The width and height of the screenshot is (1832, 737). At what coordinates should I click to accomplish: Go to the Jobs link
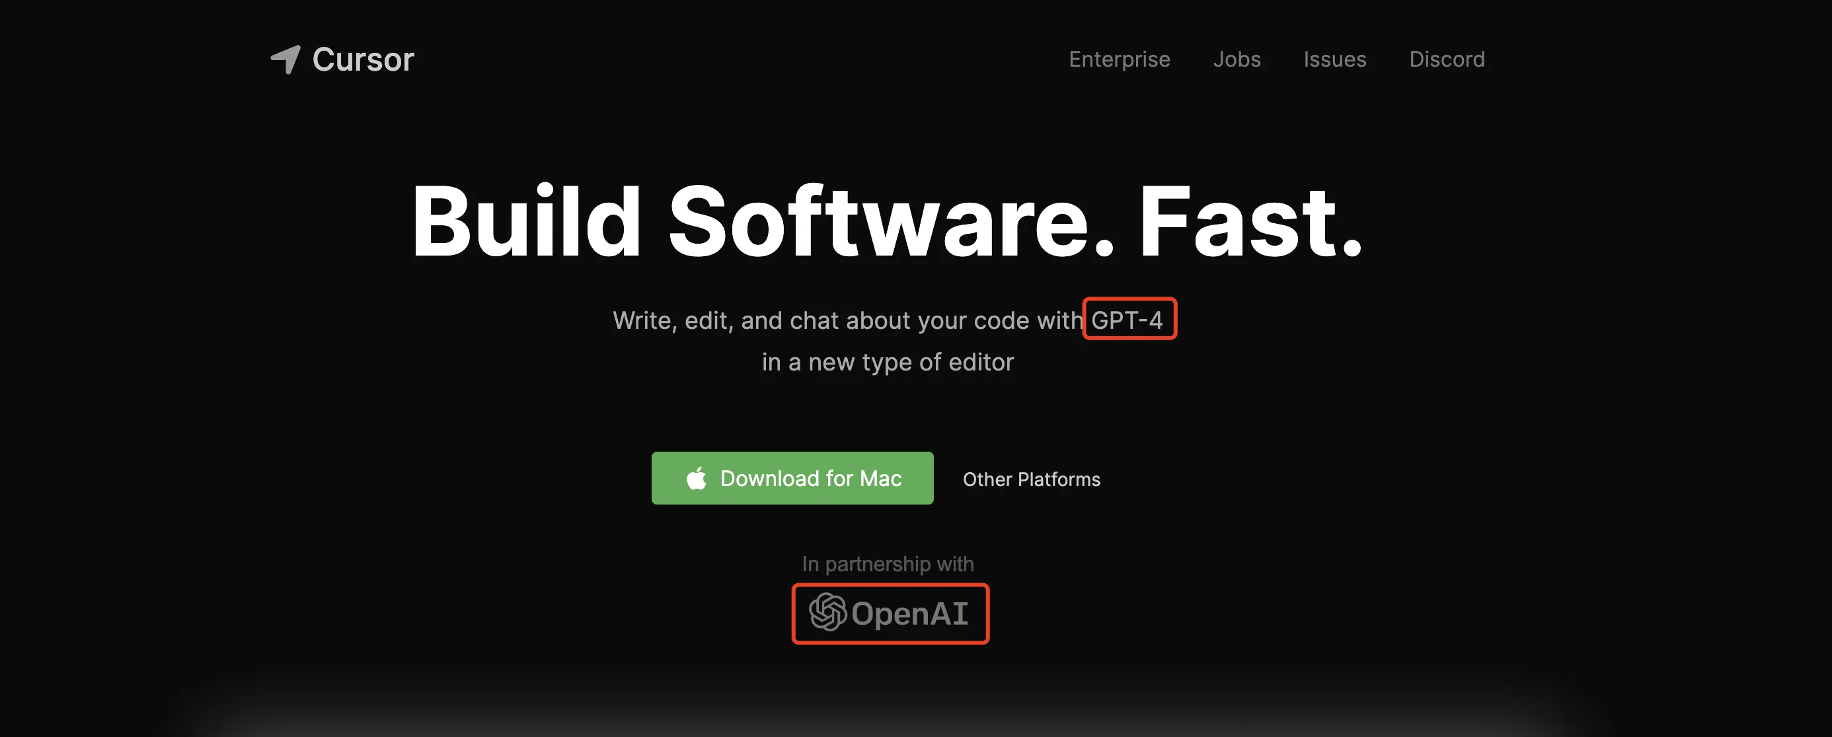(1236, 59)
